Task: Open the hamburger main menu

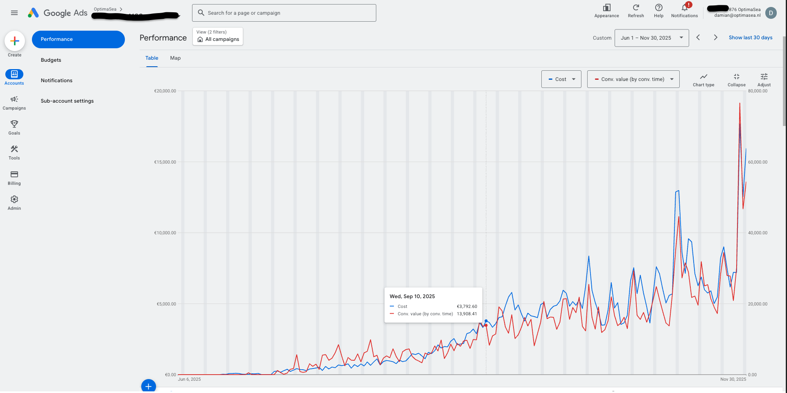Action: (14, 13)
